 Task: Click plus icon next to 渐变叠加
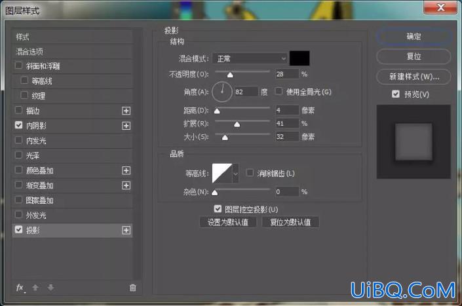[126, 185]
